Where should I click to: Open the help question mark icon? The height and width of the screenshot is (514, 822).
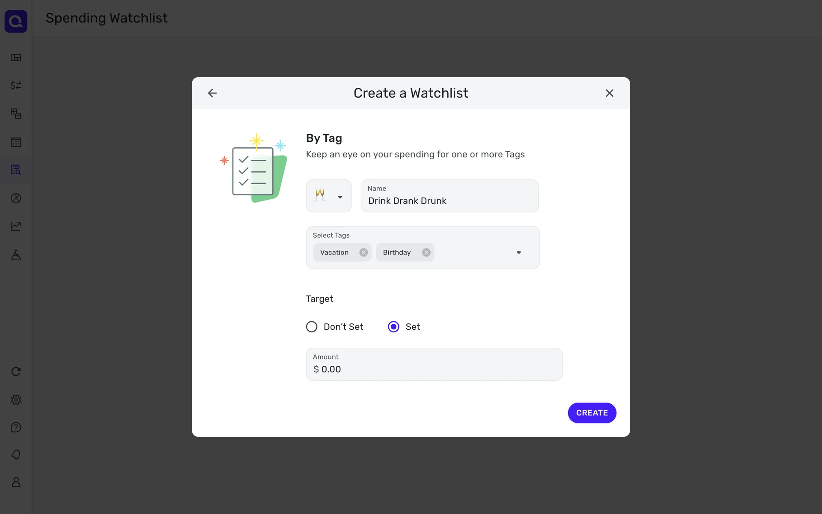(x=16, y=427)
